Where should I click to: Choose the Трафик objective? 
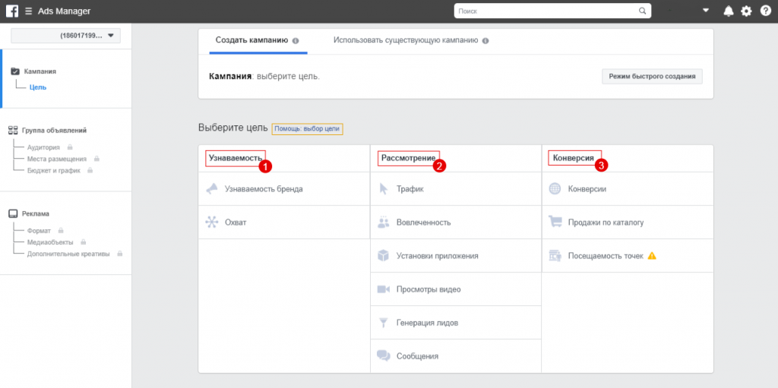pyautogui.click(x=456, y=189)
